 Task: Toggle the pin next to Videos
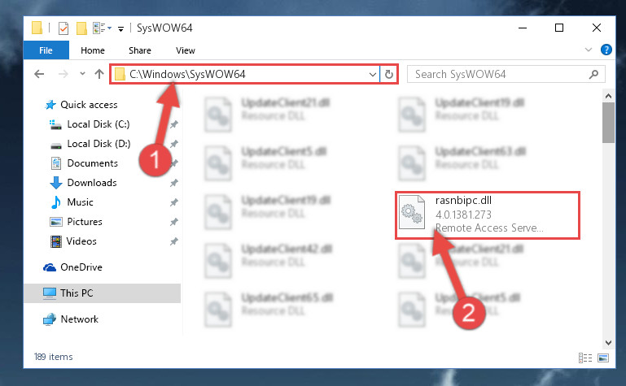tap(174, 242)
